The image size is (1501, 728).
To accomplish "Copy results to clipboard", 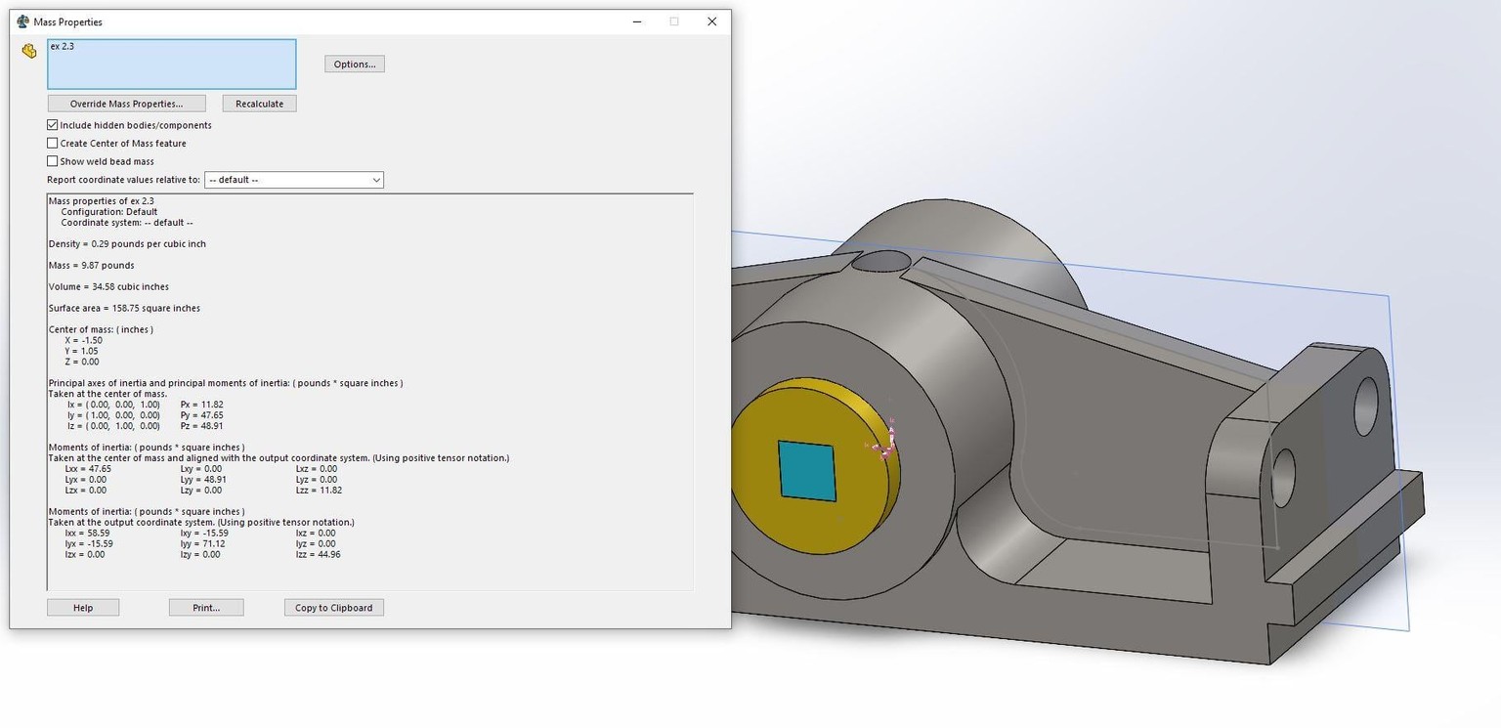I will pos(334,608).
